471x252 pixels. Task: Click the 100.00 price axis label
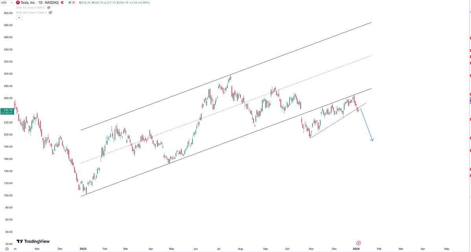click(x=8, y=195)
